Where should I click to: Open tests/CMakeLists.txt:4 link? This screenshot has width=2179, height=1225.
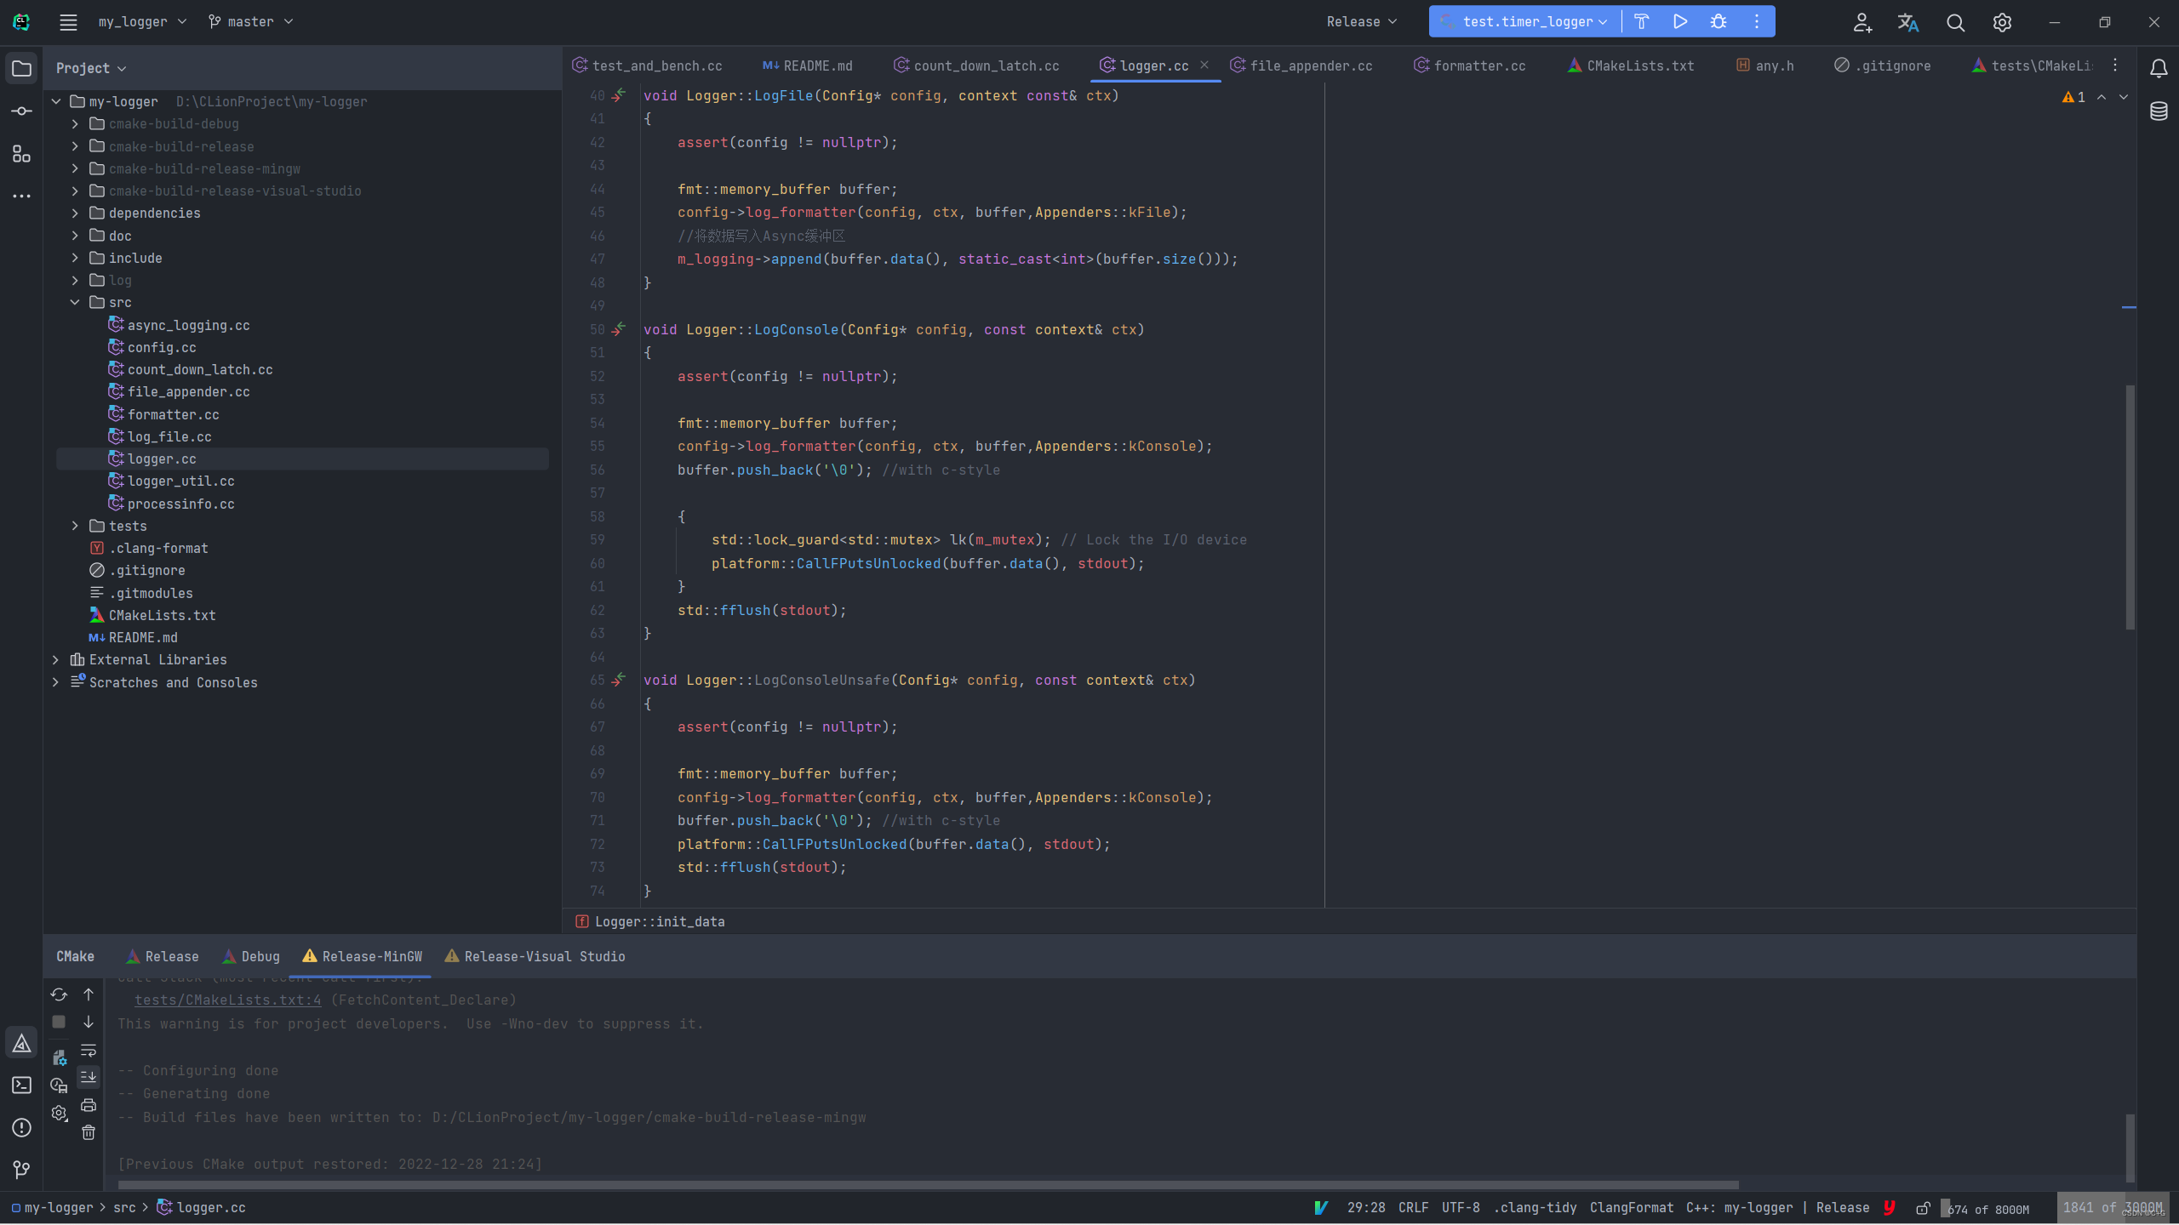pos(228,1000)
